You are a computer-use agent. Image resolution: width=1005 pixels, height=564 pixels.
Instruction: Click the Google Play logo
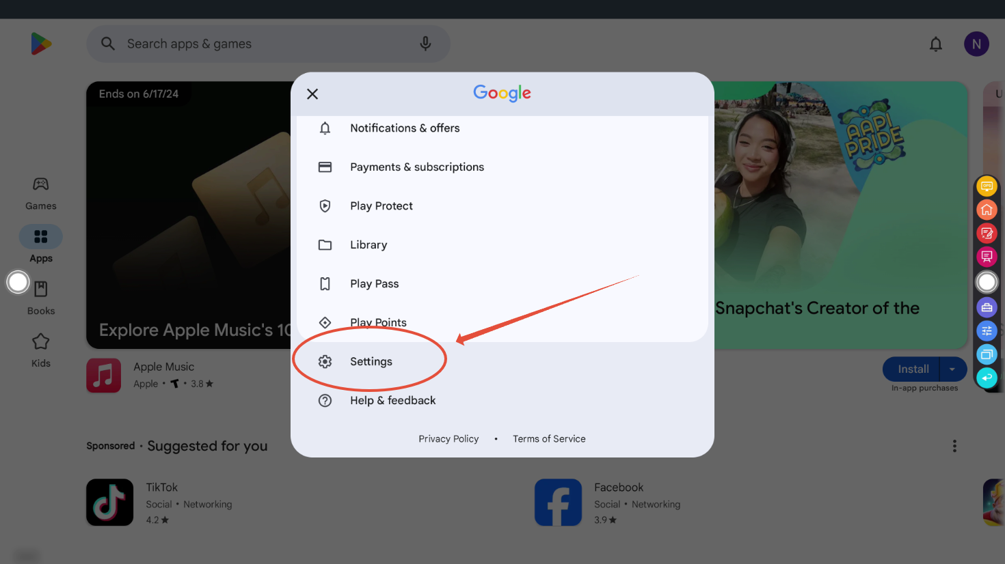coord(41,44)
